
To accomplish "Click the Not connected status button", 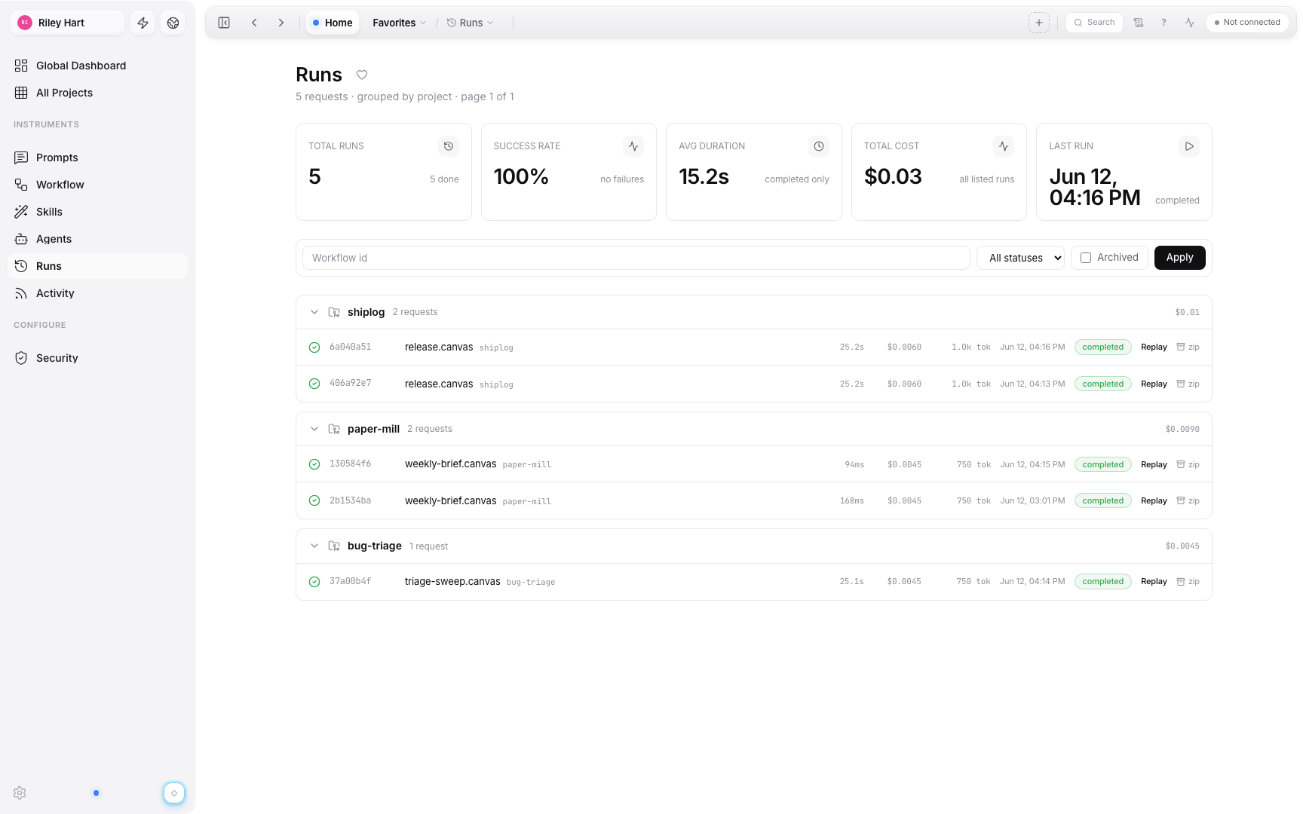I will coord(1247,23).
